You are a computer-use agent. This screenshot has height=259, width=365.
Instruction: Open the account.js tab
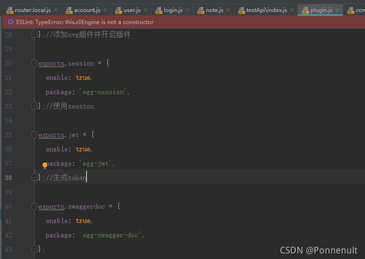click(x=87, y=10)
